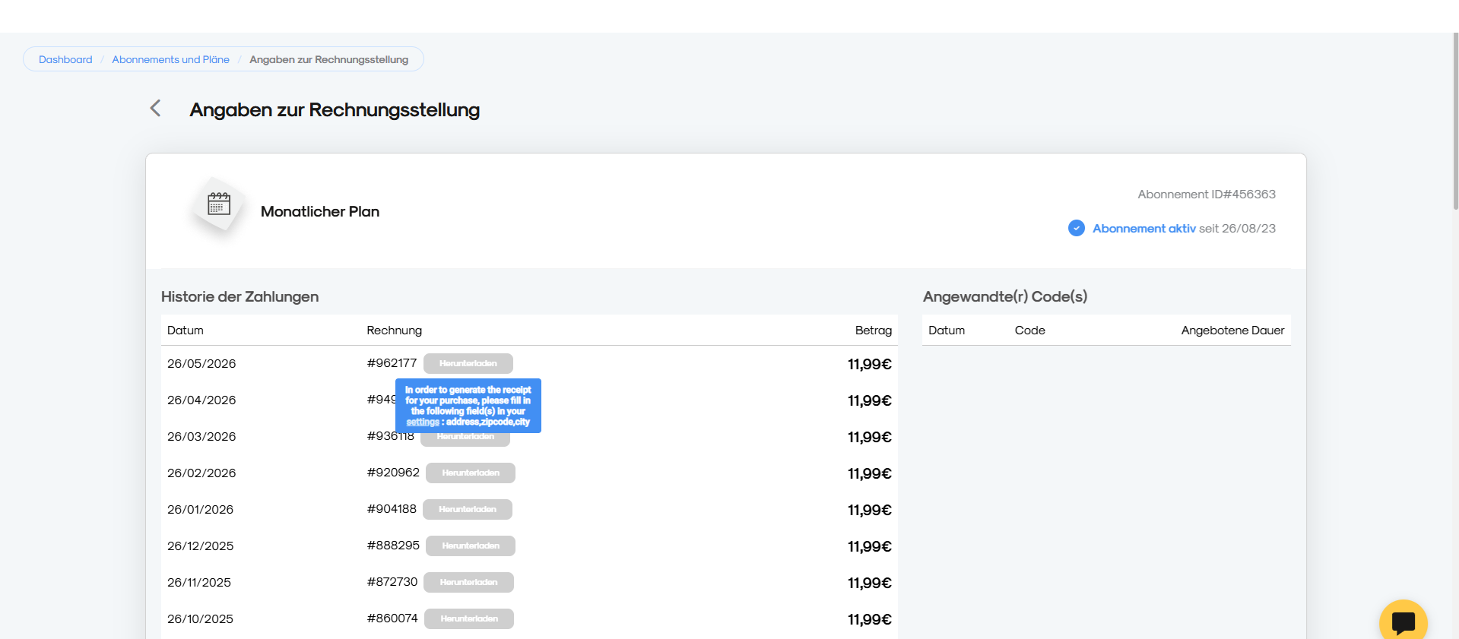Viewport: 1459px width, 639px height.
Task: Click the Abonnement ID#456363 text
Action: (x=1207, y=195)
